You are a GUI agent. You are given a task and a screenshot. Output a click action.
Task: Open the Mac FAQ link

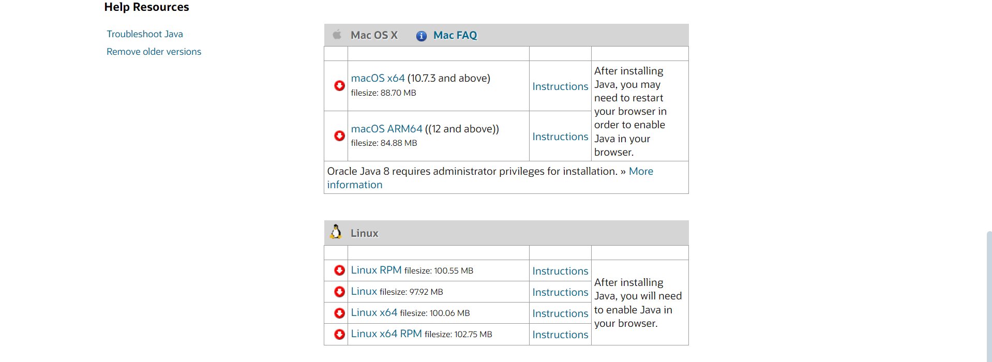[x=455, y=35]
